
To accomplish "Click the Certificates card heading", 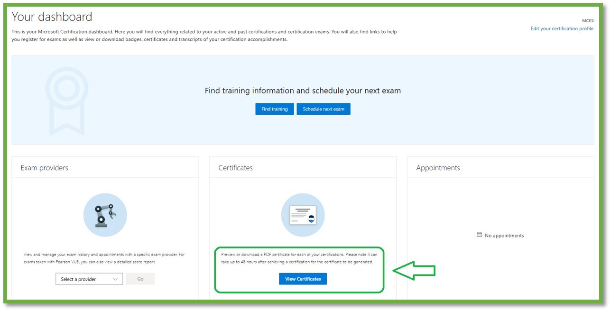I will click(x=235, y=168).
